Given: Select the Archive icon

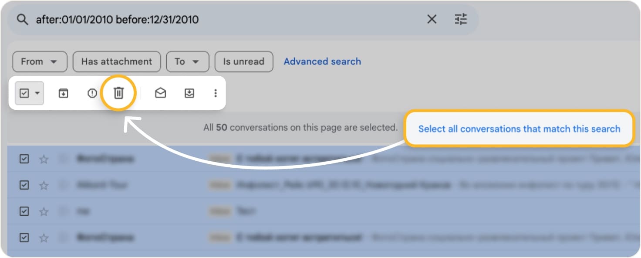Looking at the screenshot, I should pos(63,93).
